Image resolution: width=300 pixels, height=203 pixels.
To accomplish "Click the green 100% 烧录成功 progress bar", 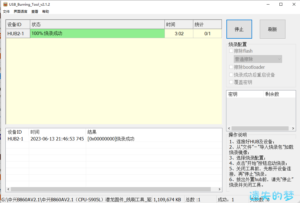I will pyautogui.click(x=97, y=34).
